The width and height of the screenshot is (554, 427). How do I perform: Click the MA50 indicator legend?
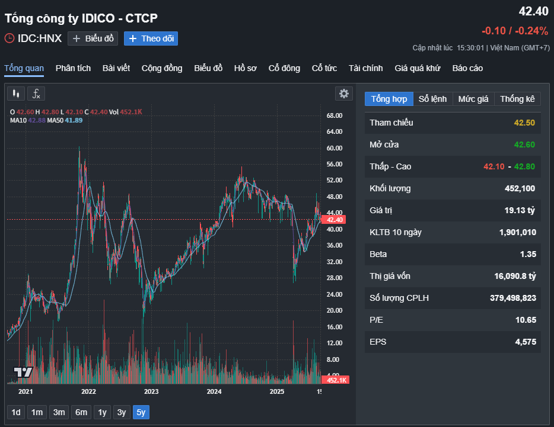point(65,120)
